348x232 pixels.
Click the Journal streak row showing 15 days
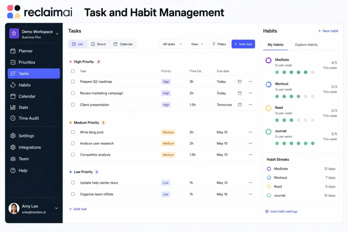click(301, 195)
